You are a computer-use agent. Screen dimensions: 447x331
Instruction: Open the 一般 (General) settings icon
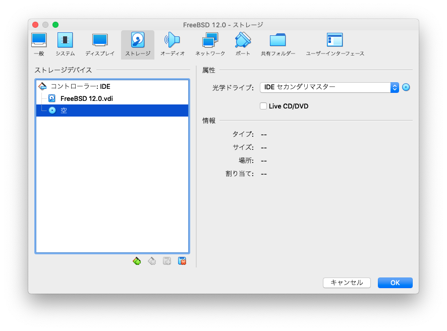click(39, 44)
